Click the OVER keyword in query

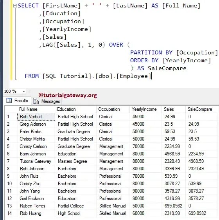[x=116, y=45]
